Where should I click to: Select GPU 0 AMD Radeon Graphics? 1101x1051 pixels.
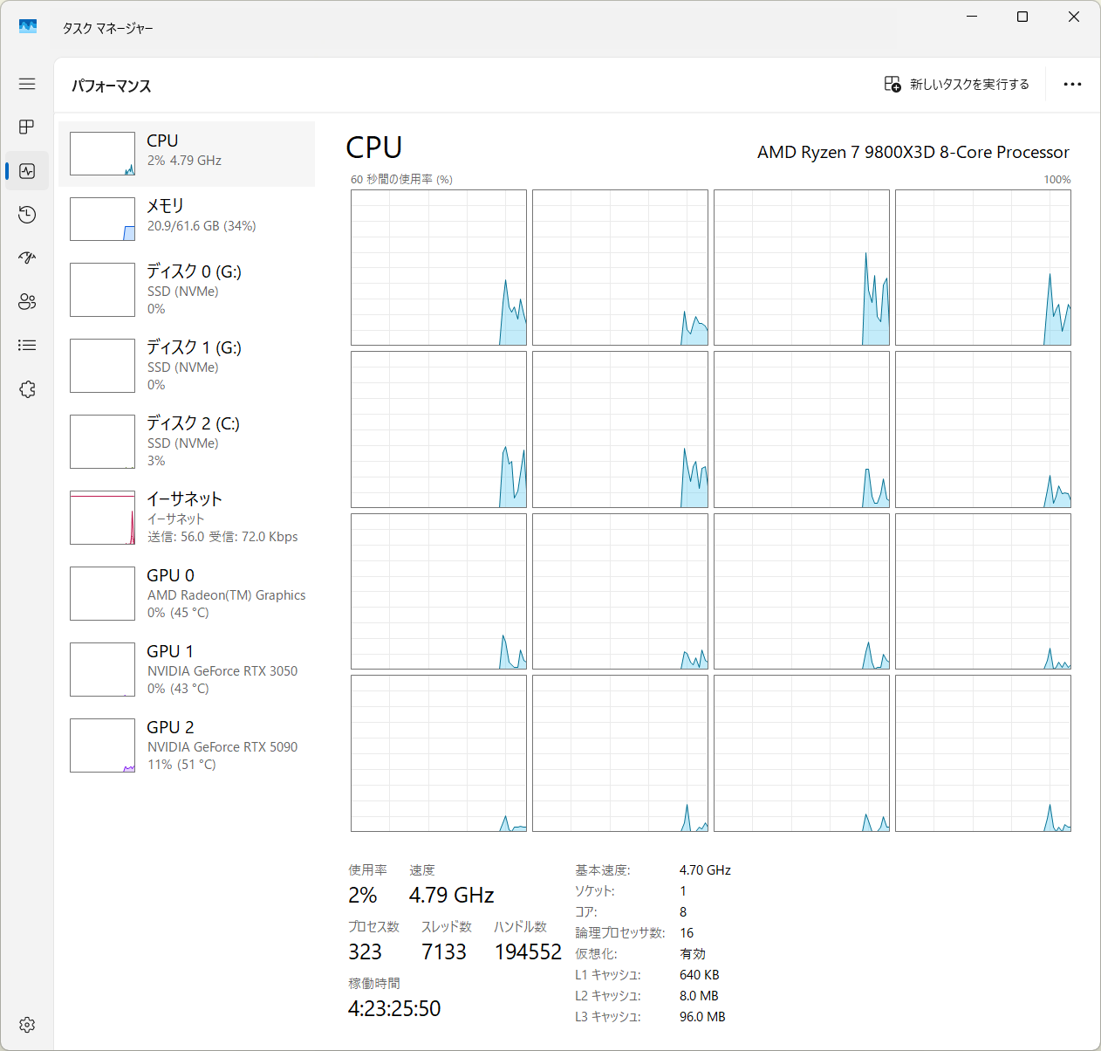coord(187,593)
